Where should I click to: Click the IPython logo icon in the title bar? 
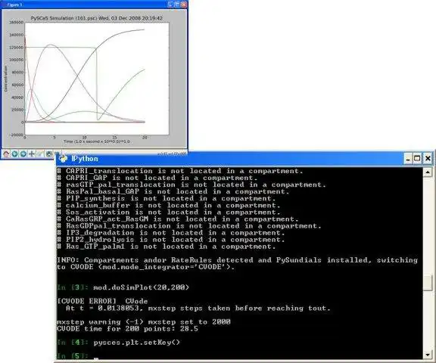tap(64, 159)
